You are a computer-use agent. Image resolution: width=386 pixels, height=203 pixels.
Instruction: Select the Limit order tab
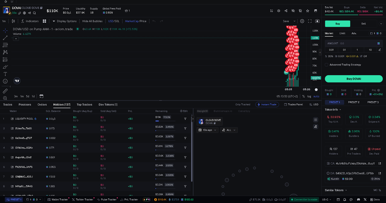342,33
